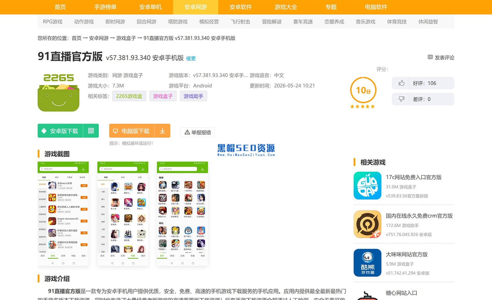This screenshot has width=492, height=300.
Task: Click the 发表评论 link
Action: pos(444,57)
